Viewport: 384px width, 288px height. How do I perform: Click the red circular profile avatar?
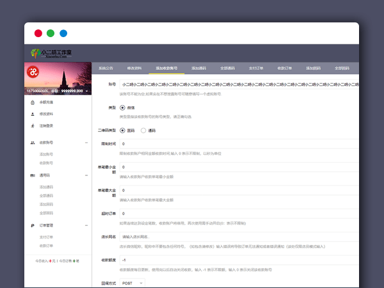(33, 73)
